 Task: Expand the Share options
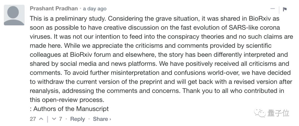(x=102, y=119)
